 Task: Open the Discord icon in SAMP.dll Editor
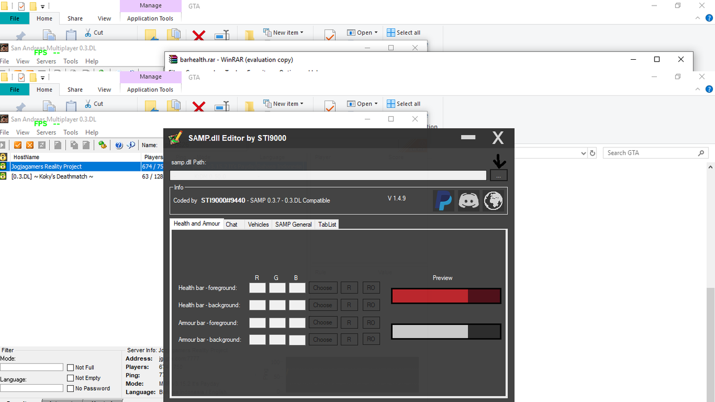tap(469, 200)
